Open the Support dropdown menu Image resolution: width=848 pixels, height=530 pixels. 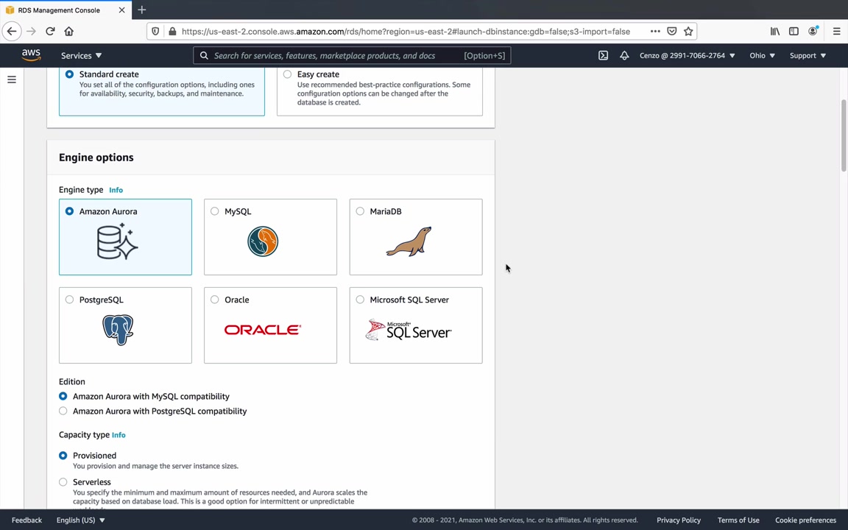(808, 56)
